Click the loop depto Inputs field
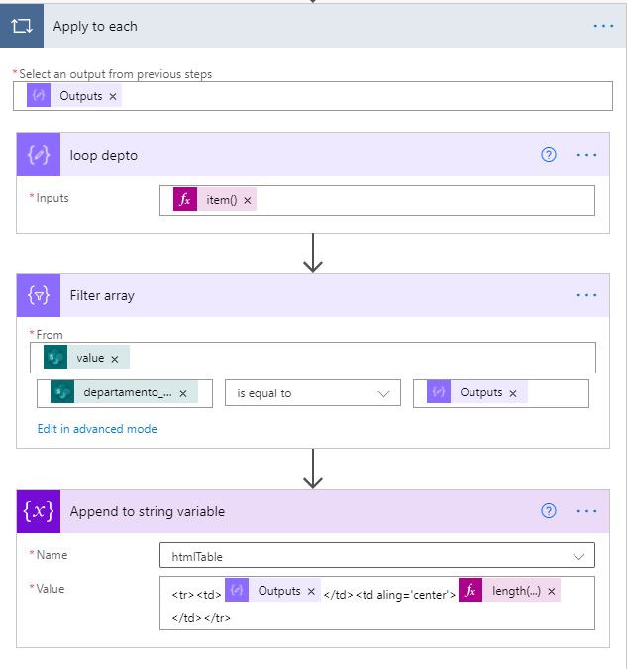 point(377,200)
